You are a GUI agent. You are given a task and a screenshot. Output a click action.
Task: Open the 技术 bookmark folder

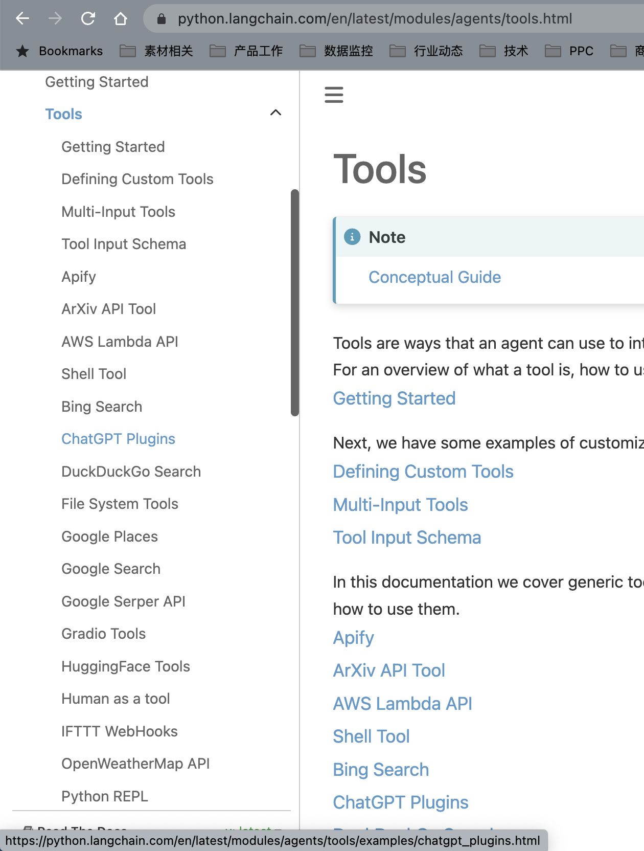pos(504,51)
